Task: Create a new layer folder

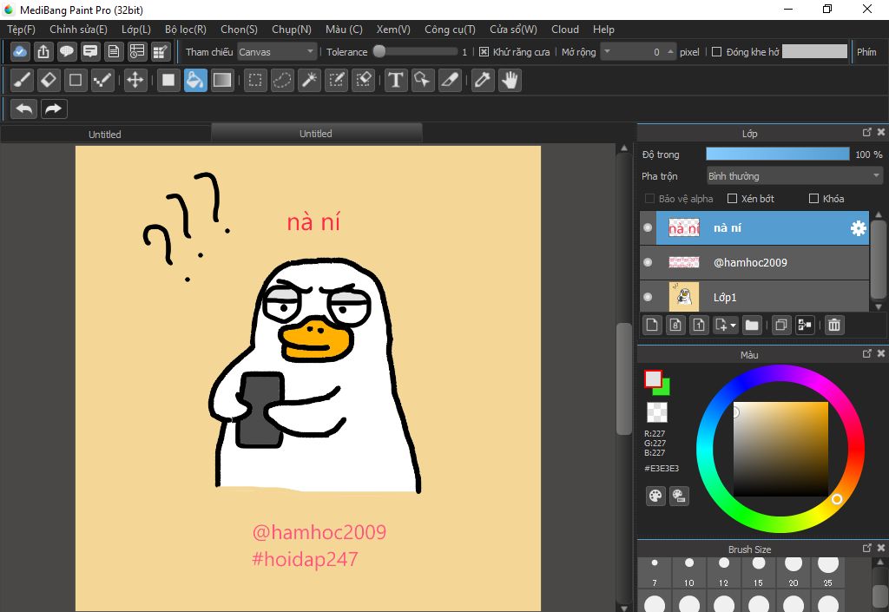Action: coord(752,325)
